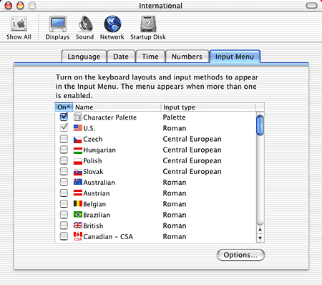Click Roman cell in Belgian row
322x285 pixels.
click(175, 204)
